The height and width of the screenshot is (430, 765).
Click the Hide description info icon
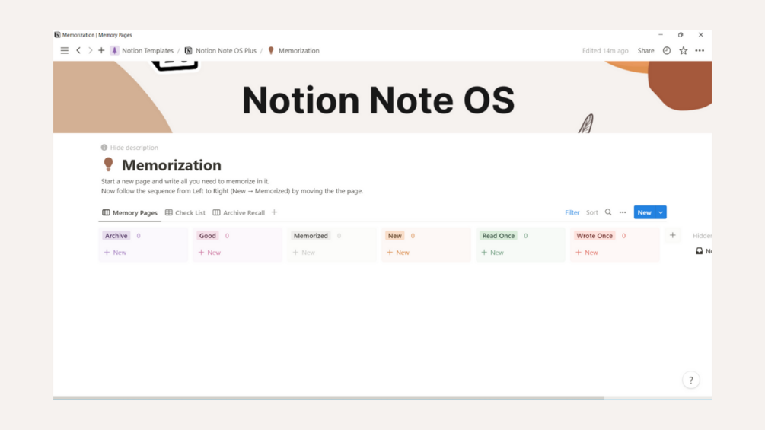[104, 148]
